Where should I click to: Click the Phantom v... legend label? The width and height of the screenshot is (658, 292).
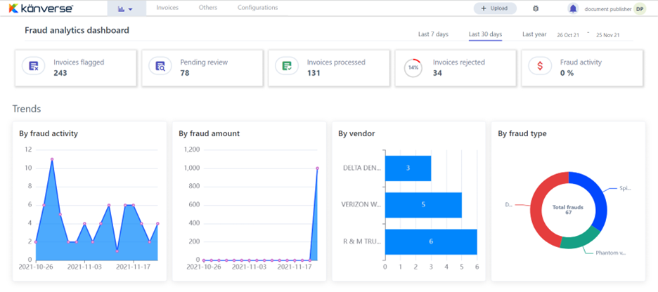point(611,253)
